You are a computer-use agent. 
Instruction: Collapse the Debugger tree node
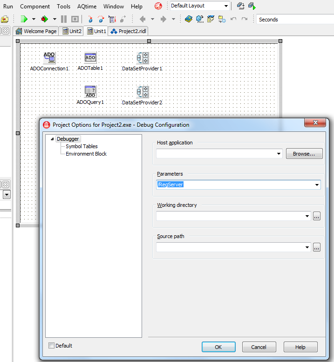tap(52, 139)
